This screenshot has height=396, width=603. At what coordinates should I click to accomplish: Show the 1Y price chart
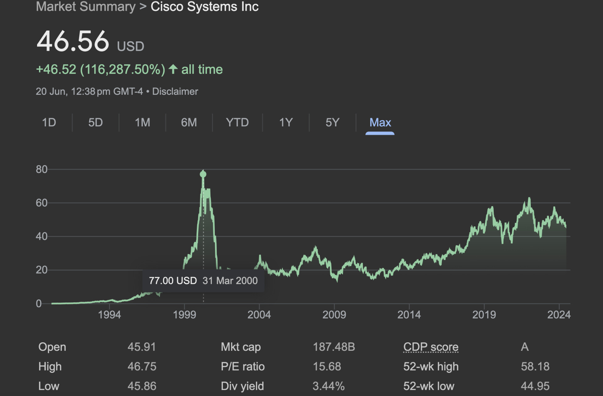[x=286, y=122]
